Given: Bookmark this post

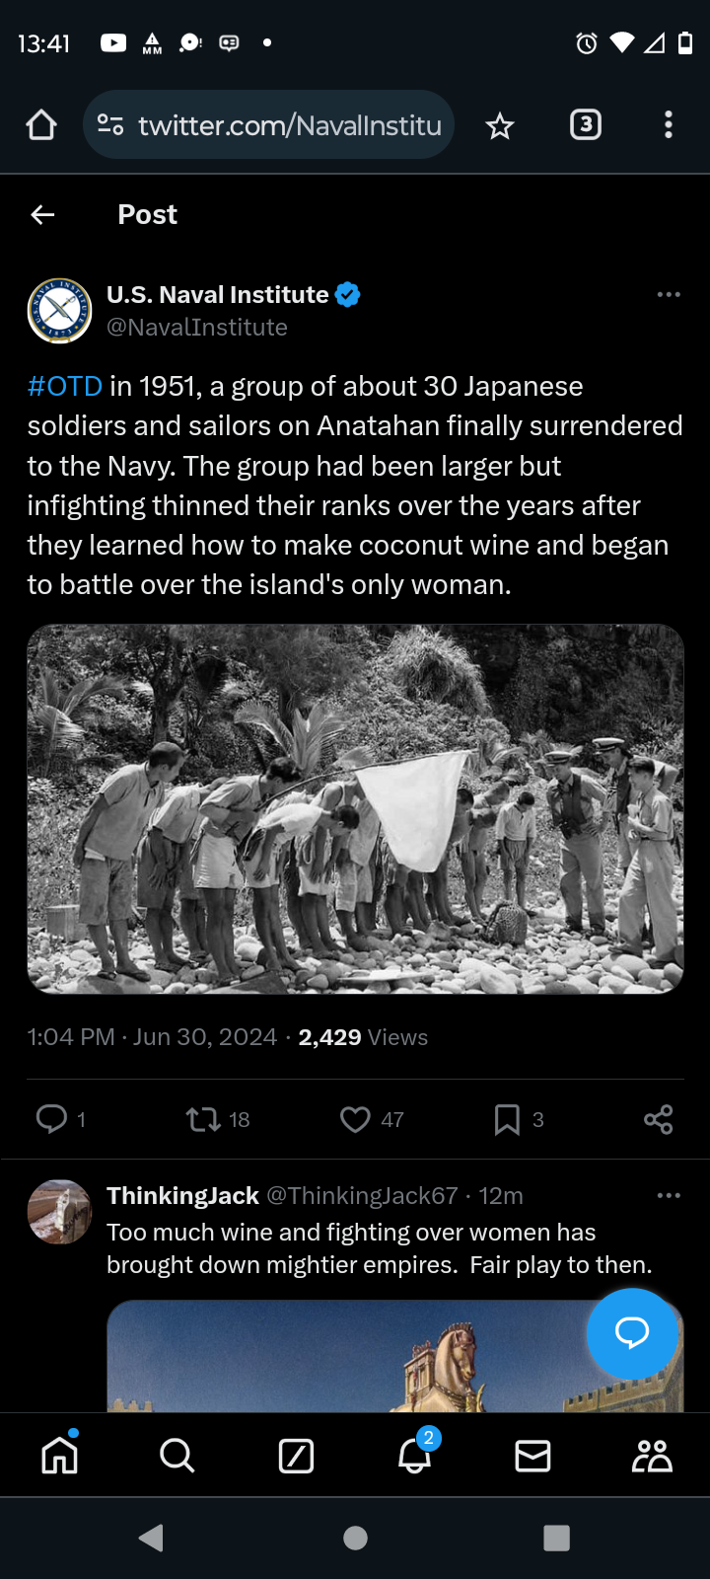Looking at the screenshot, I should tap(507, 1119).
